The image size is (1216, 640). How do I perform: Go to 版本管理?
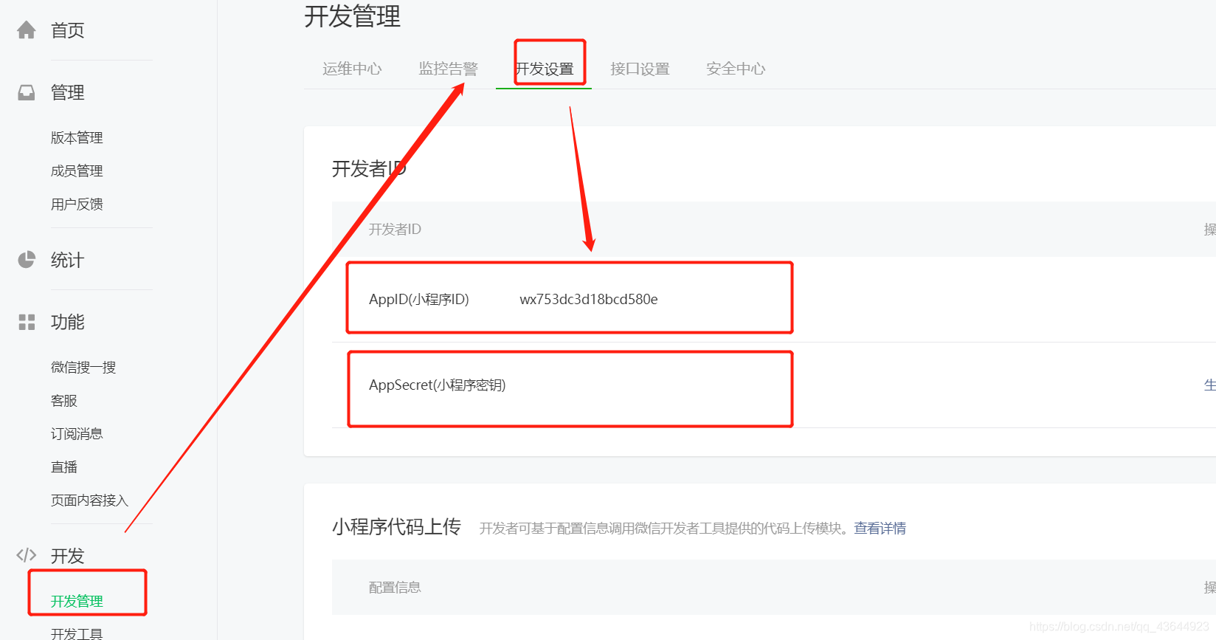(x=77, y=137)
